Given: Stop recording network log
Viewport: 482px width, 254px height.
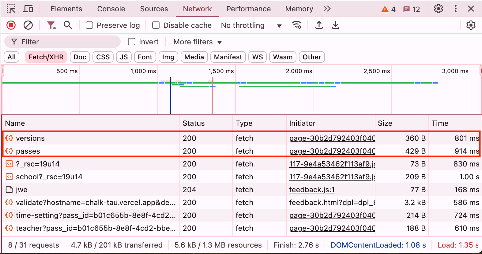Looking at the screenshot, I should [x=11, y=25].
